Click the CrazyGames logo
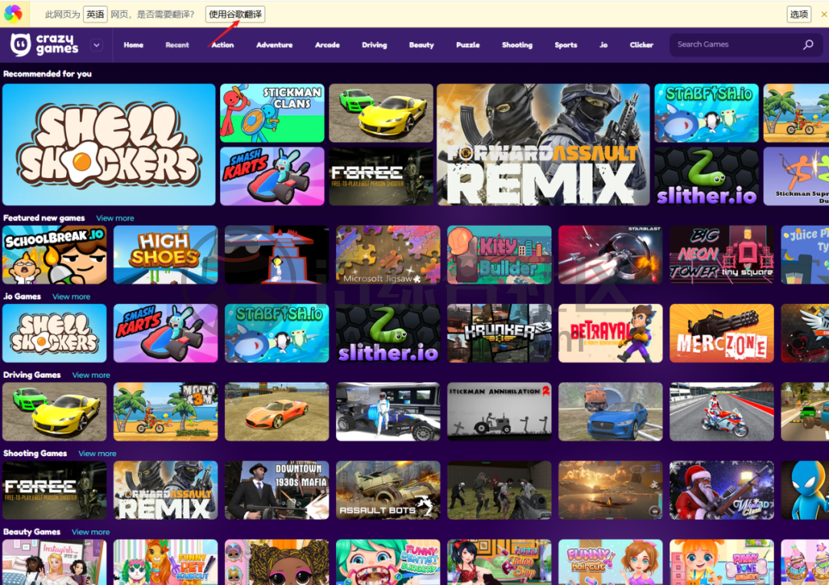The height and width of the screenshot is (585, 829). coord(45,45)
